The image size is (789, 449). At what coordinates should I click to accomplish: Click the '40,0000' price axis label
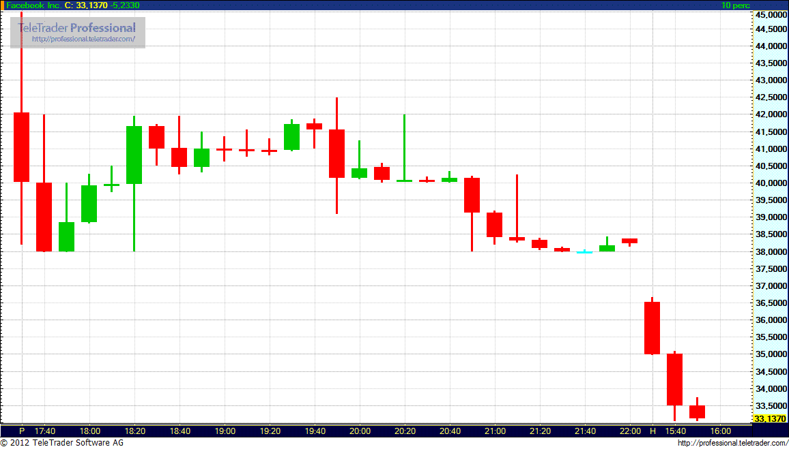[771, 183]
